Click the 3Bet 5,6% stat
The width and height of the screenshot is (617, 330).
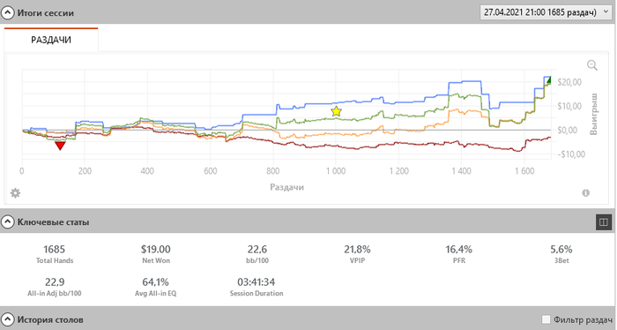click(x=561, y=254)
